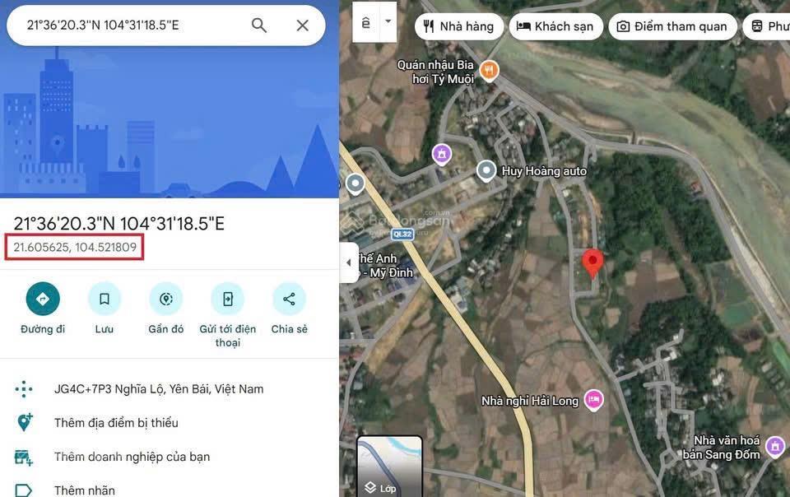Select Điểm tham quan filter chip
Image resolution: width=790 pixels, height=497 pixels.
pos(672,26)
